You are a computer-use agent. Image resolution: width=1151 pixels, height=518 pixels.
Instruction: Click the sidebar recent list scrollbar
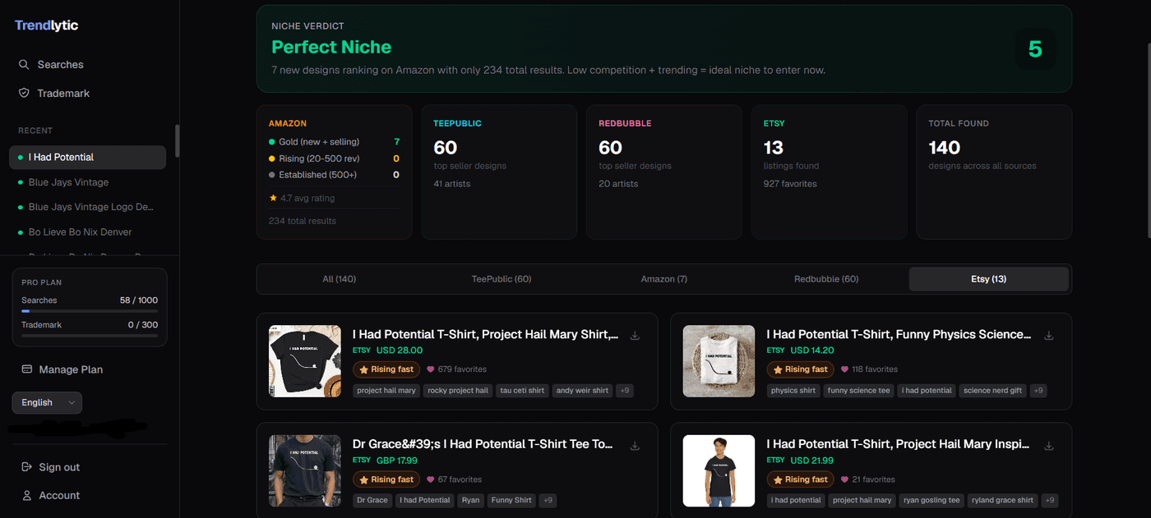177,140
